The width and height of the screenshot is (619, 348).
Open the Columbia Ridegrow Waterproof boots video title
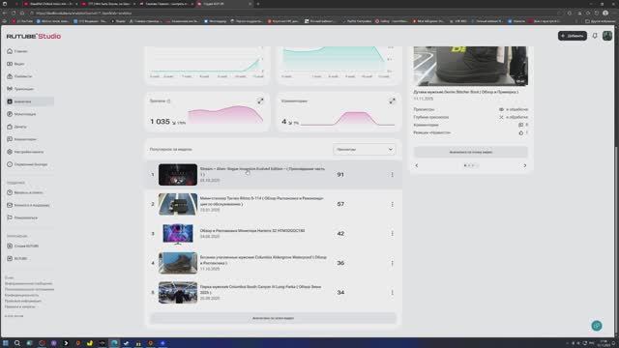[263, 260]
